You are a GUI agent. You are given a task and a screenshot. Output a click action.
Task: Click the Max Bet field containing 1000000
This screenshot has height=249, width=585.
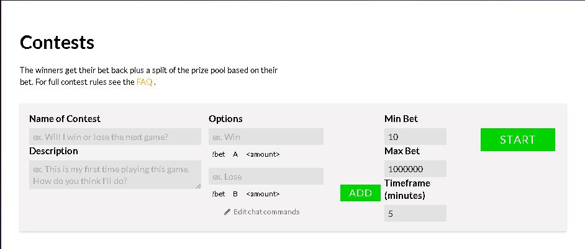coord(415,169)
